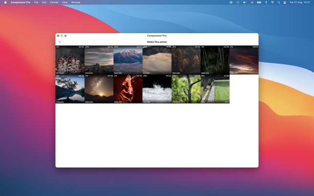Select the red canyon rock photo
Viewport: 314px width, 196px height.
click(x=128, y=89)
